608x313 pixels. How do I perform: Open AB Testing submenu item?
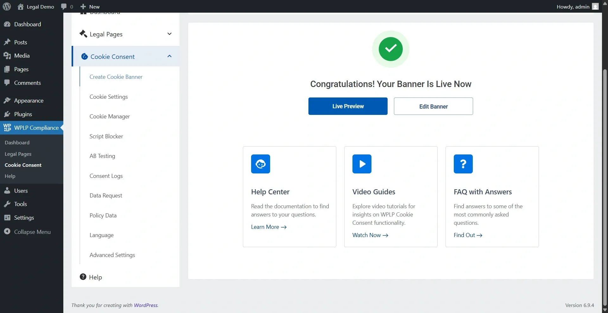pos(102,156)
